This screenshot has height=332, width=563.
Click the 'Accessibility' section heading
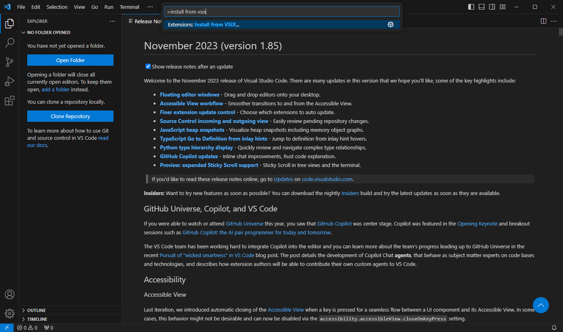165,280
